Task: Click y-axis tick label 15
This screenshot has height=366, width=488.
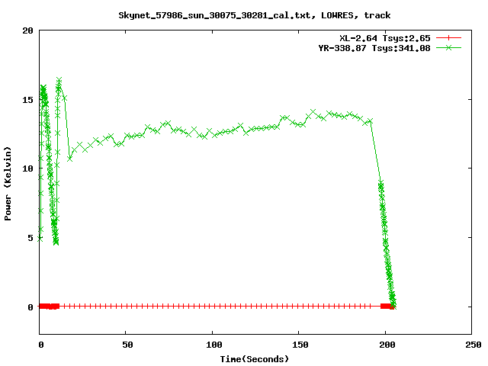Action: (x=28, y=100)
